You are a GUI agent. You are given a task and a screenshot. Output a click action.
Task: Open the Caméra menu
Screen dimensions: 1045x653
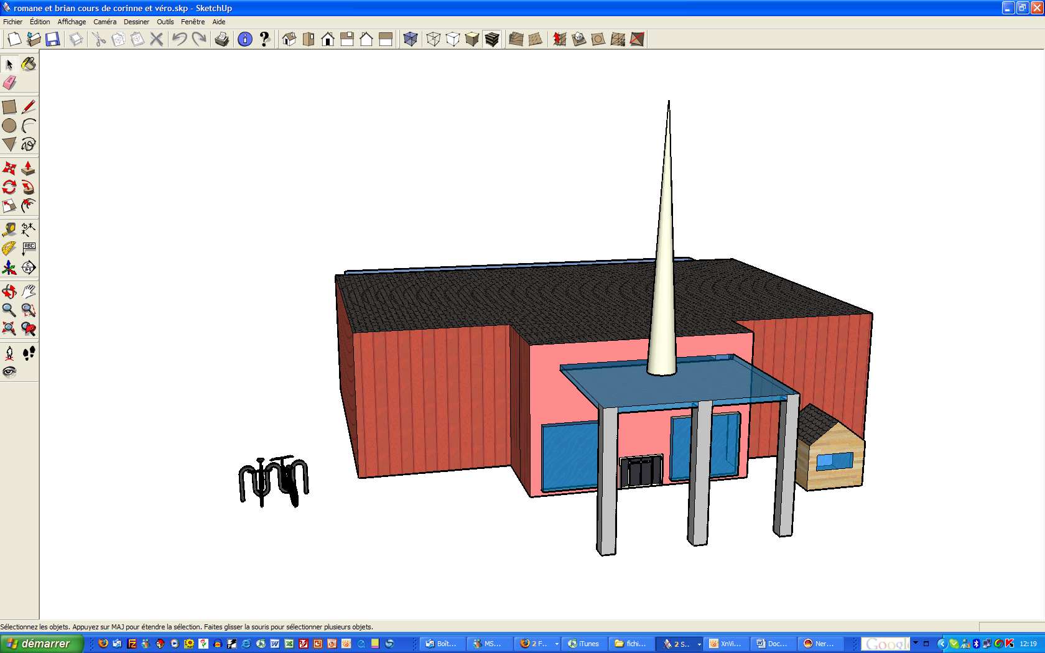click(104, 22)
